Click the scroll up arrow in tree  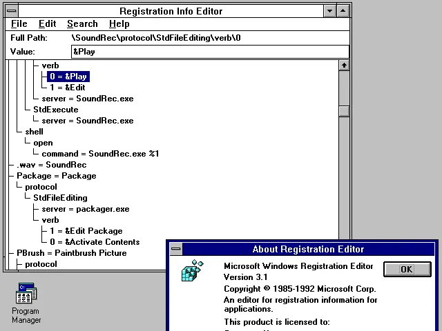[x=344, y=66]
